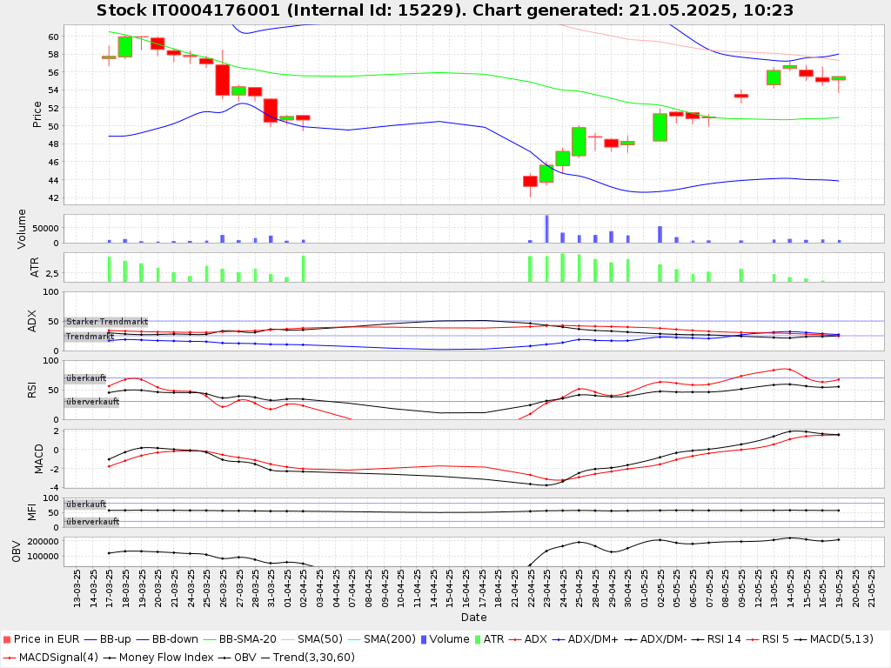Click the large green candle on 25-04-25
This screenshot has width=891, height=668.
point(579,142)
